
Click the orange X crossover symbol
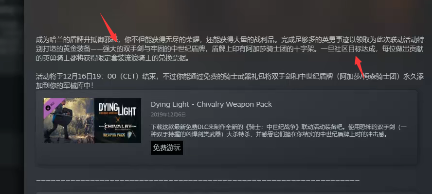click(x=118, y=119)
